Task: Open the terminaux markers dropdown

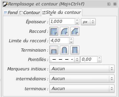Action: tap(82, 89)
